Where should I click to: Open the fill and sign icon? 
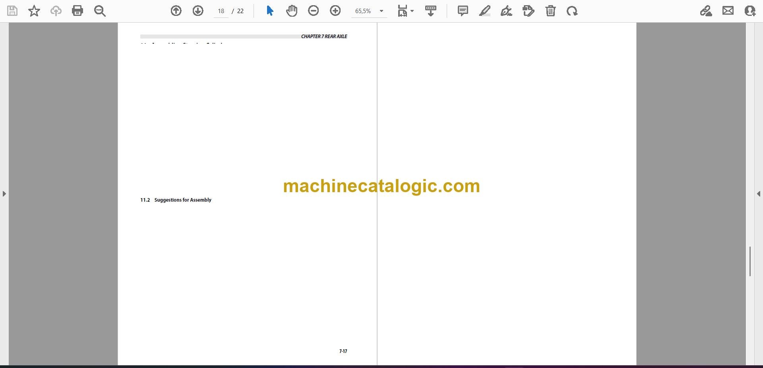coord(706,11)
